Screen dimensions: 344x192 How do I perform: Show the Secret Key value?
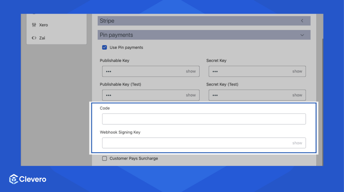pyautogui.click(x=297, y=71)
